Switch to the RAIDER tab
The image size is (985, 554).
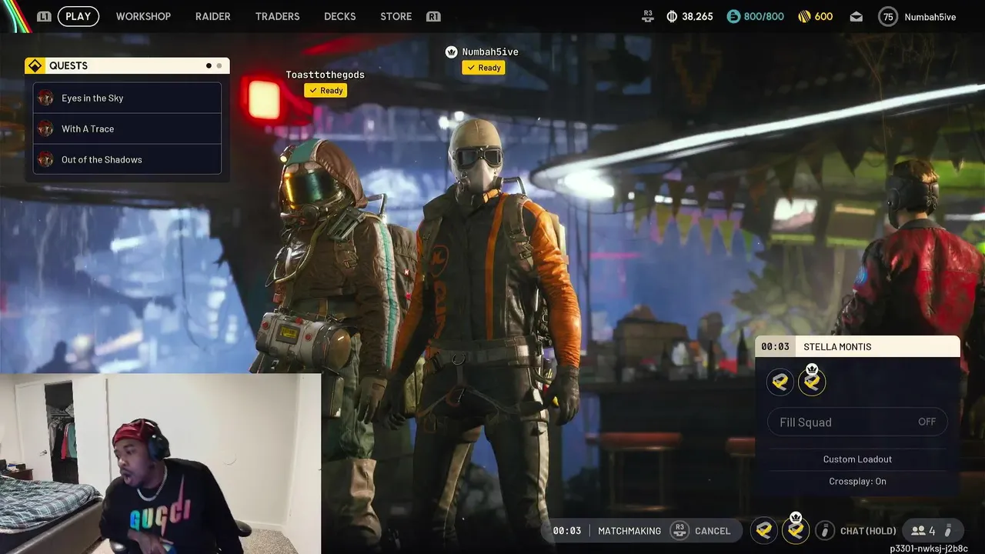pos(213,16)
